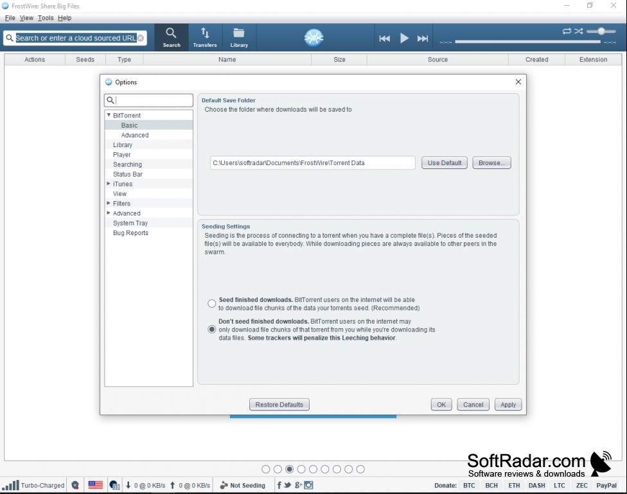Skip to previous track
This screenshot has width=627, height=494.
point(385,39)
